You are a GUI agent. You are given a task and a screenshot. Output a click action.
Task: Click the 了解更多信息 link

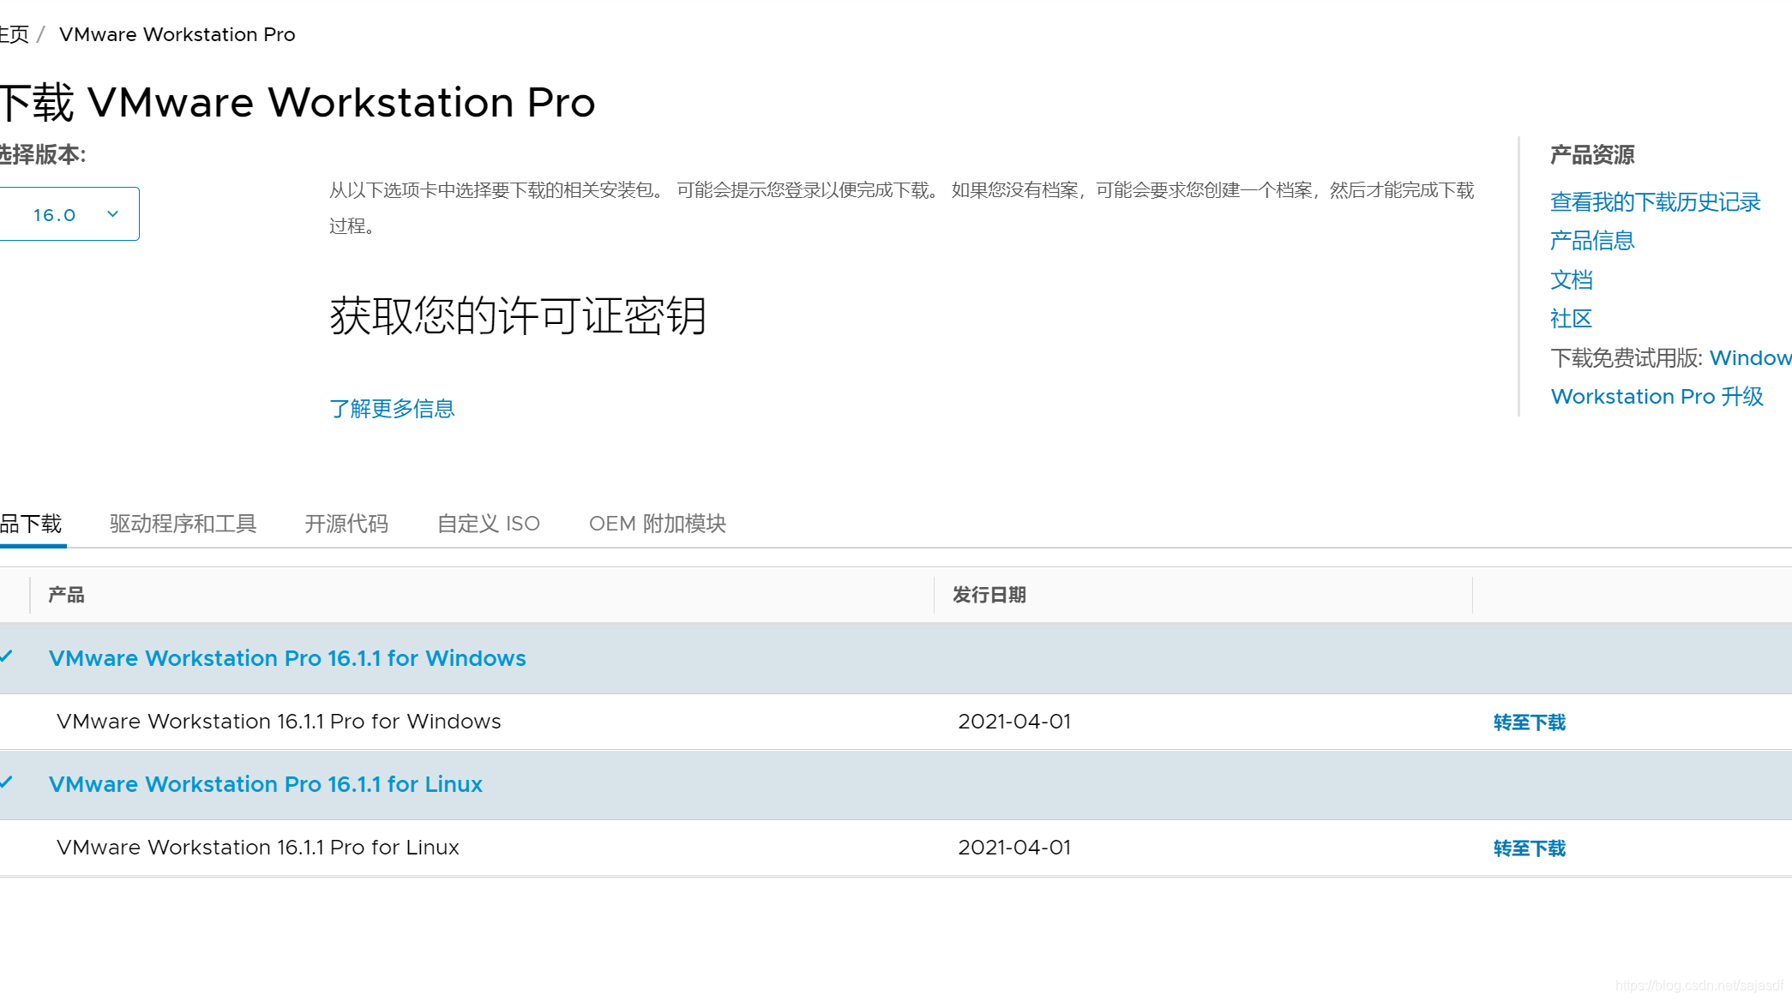click(x=392, y=409)
